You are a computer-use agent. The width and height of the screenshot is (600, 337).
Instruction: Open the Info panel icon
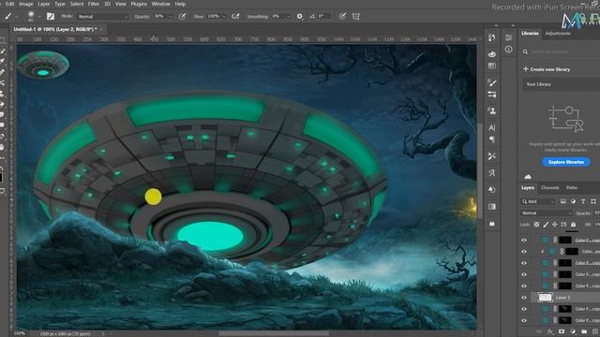[508, 50]
